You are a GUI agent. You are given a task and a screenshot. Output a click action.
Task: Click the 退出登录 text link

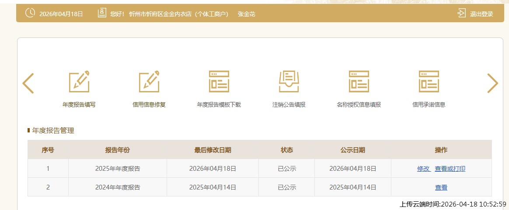click(481, 14)
